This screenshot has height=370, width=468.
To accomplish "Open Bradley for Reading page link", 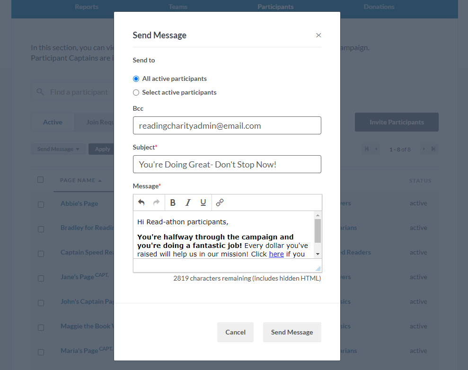I will coord(87,228).
